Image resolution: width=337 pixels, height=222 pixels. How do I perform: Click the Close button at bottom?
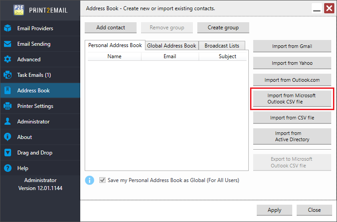coord(314,210)
